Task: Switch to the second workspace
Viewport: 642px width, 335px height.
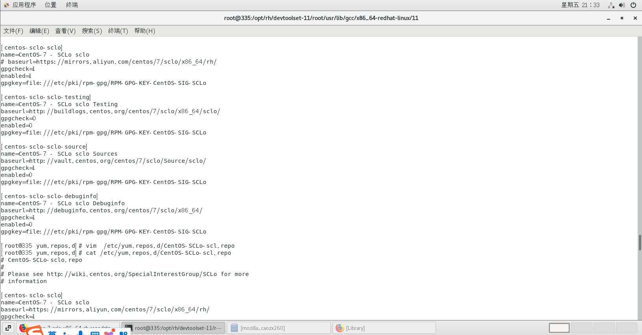Action: click(582, 328)
